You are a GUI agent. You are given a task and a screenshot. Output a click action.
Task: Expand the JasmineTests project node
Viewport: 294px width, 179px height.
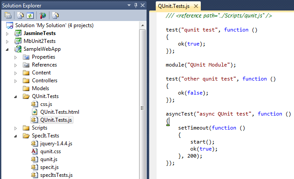pos(7,34)
